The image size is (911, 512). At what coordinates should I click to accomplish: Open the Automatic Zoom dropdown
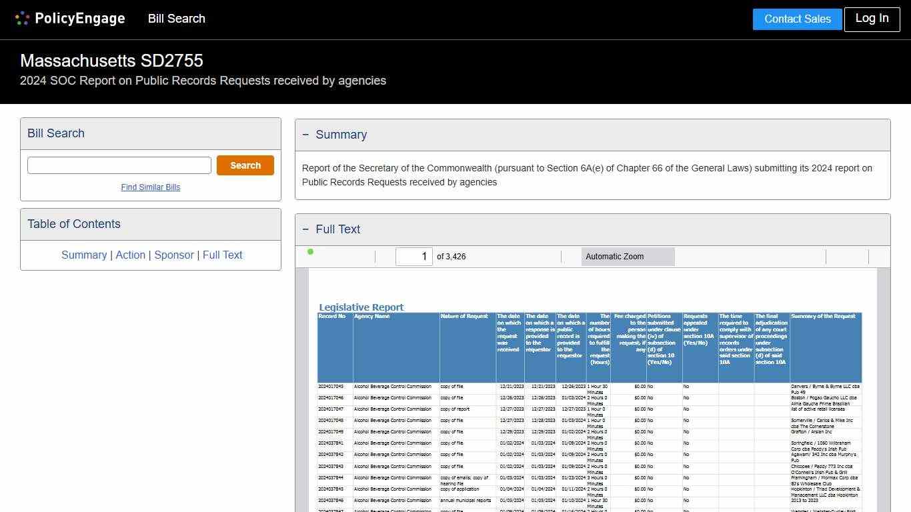point(628,256)
